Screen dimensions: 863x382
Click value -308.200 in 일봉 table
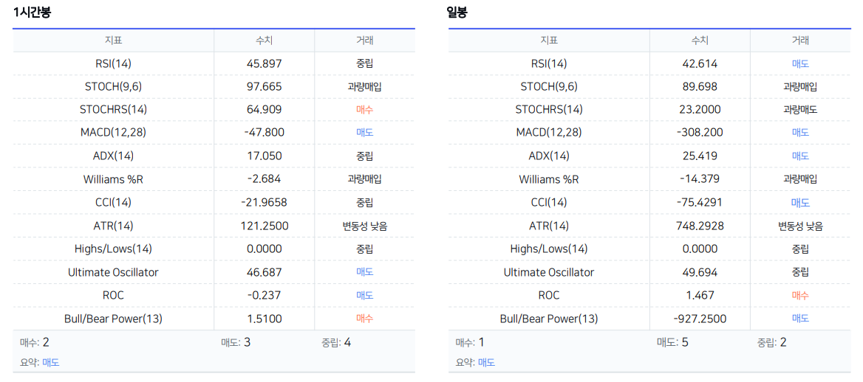coord(700,133)
